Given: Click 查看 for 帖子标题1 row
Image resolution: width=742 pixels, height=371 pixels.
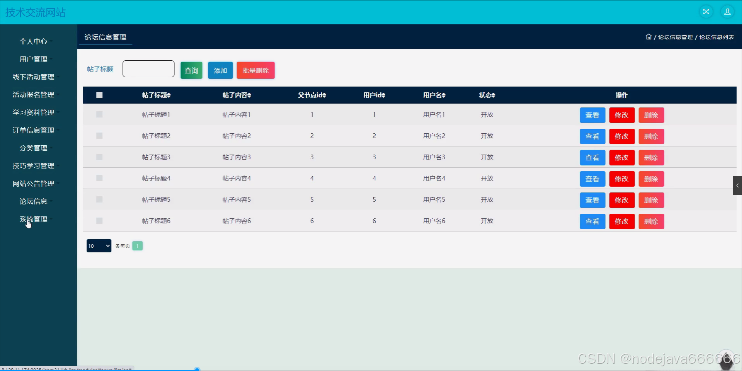Looking at the screenshot, I should pos(592,115).
